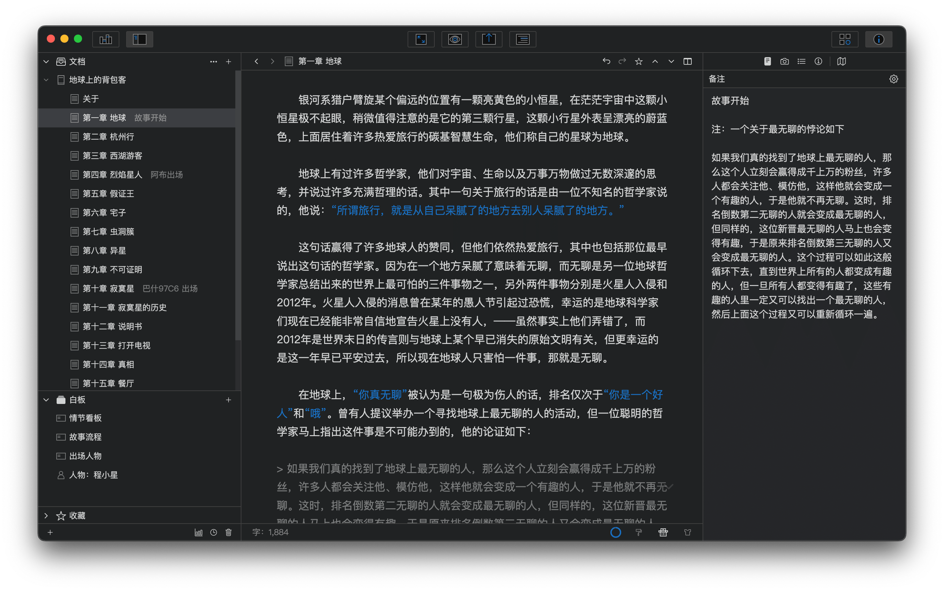
Task: Add a new whiteboard with plus
Action: coord(229,400)
